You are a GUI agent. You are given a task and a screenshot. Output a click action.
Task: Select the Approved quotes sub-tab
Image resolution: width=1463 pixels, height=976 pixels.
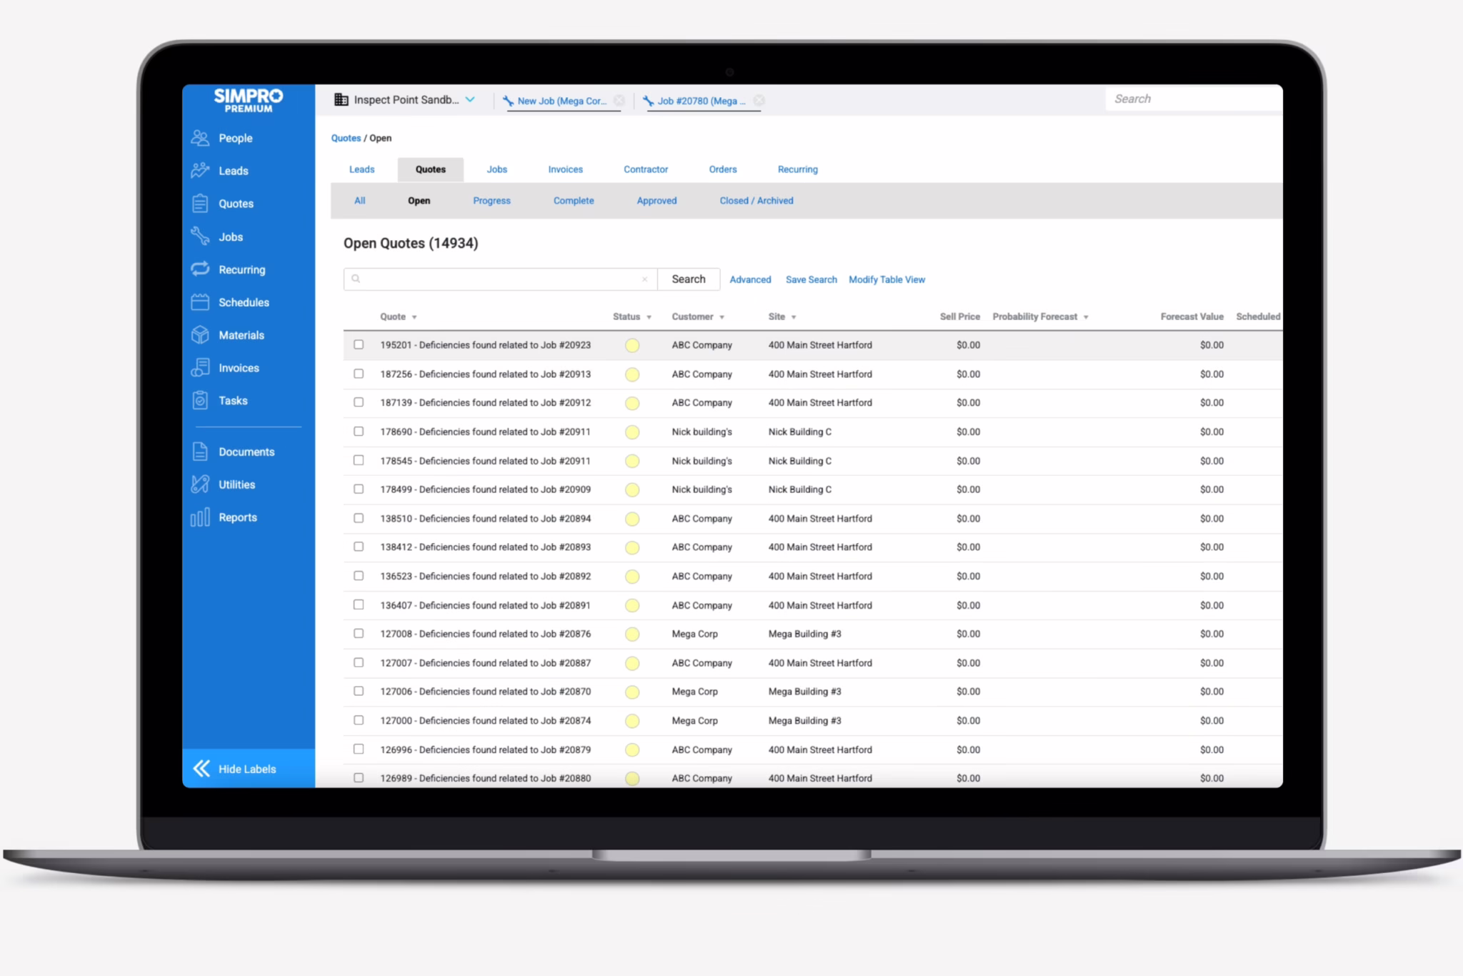(656, 201)
